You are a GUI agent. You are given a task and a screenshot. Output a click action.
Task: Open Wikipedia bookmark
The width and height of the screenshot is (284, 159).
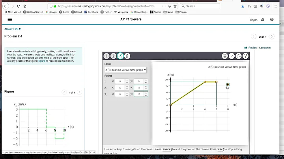click(121, 12)
